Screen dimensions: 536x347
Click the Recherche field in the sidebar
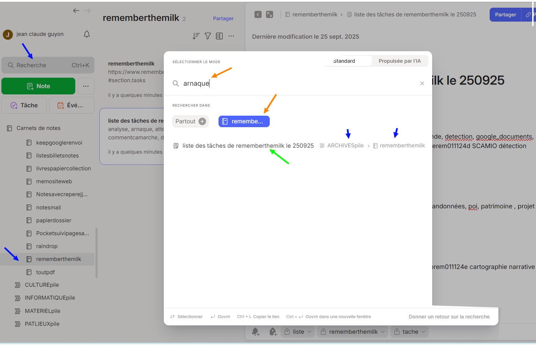click(48, 65)
